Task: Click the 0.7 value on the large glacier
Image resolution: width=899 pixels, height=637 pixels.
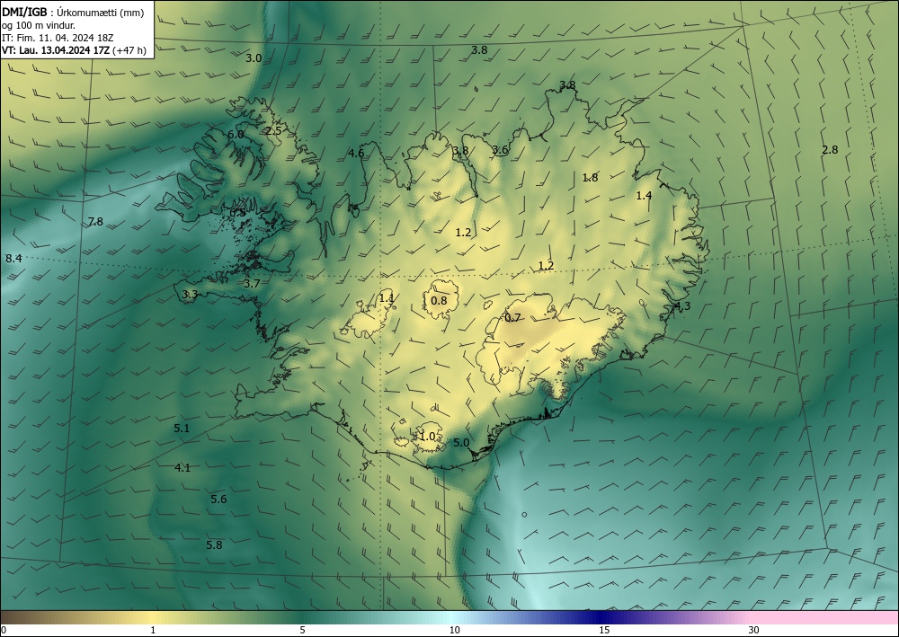Action: (512, 317)
